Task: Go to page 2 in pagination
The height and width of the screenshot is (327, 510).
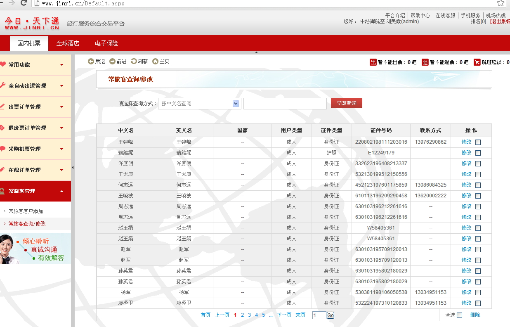Action: point(243,315)
